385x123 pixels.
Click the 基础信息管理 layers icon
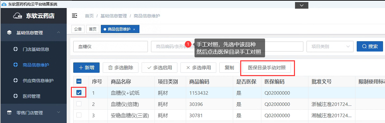tap(9, 33)
